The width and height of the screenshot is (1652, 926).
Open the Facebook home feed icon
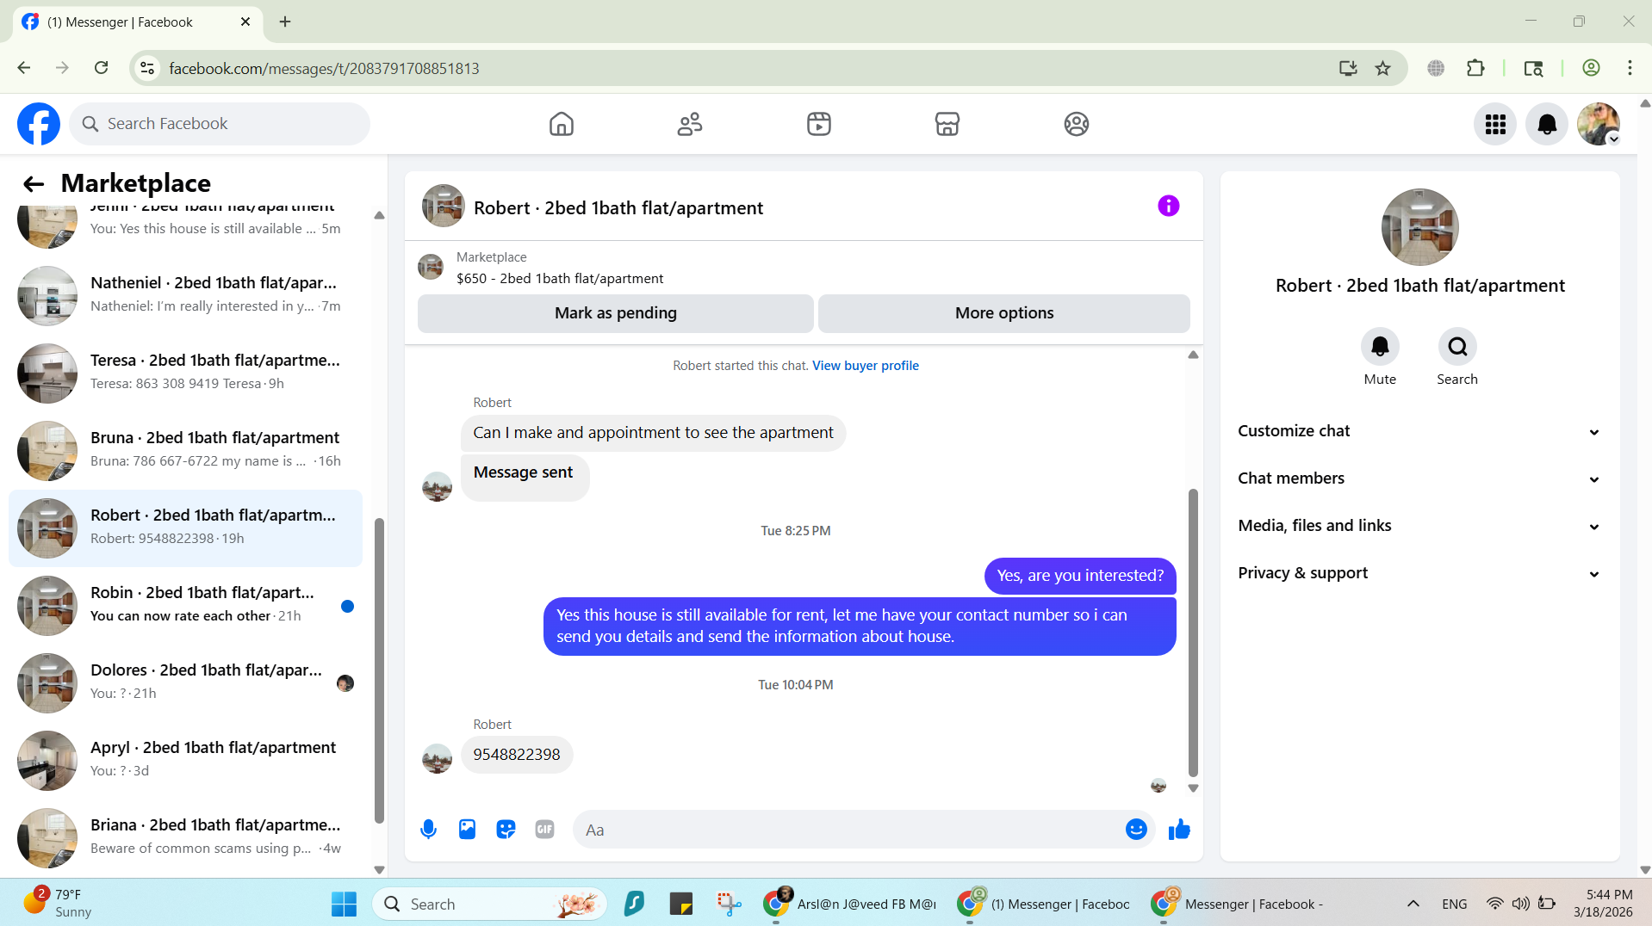[561, 124]
